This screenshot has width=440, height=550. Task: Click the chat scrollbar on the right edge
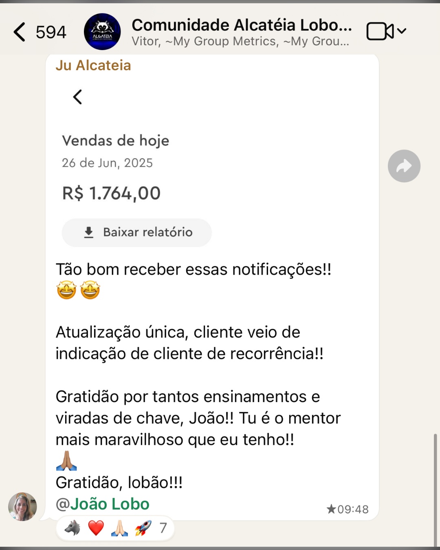click(435, 489)
